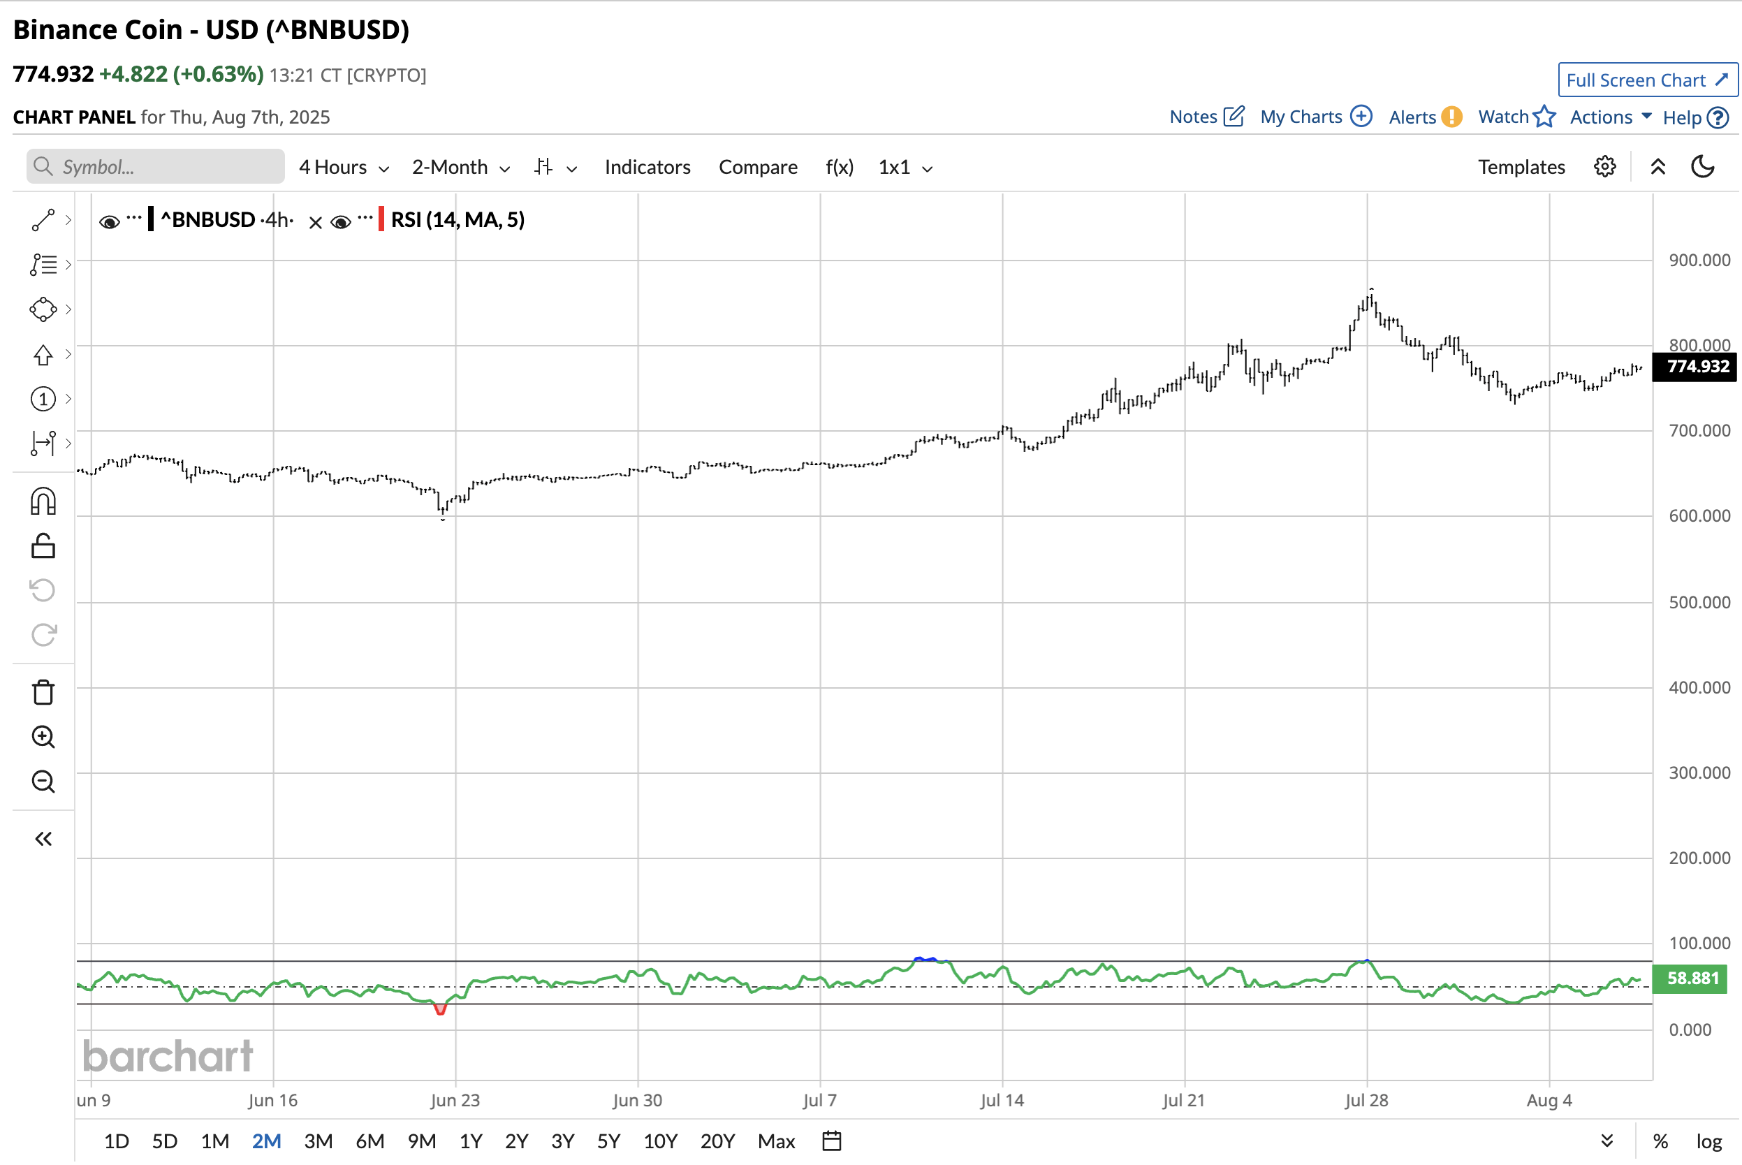Open the f(x) expressions menu
This screenshot has width=1742, height=1165.
click(x=840, y=167)
